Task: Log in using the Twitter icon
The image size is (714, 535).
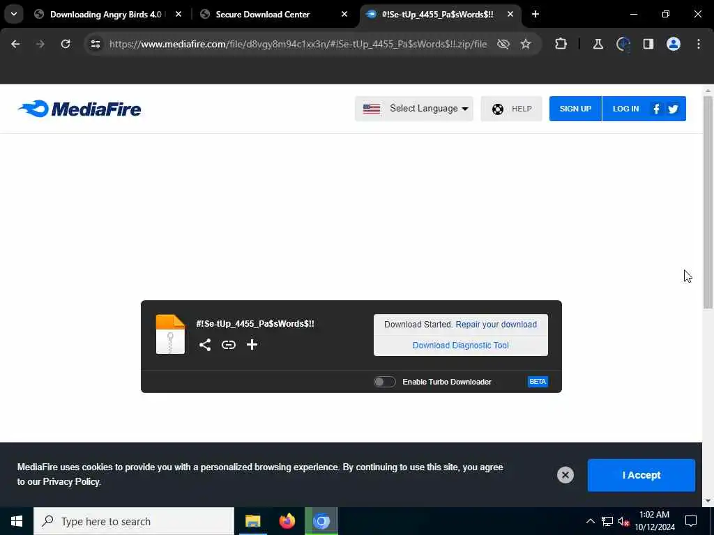Action: pyautogui.click(x=673, y=109)
